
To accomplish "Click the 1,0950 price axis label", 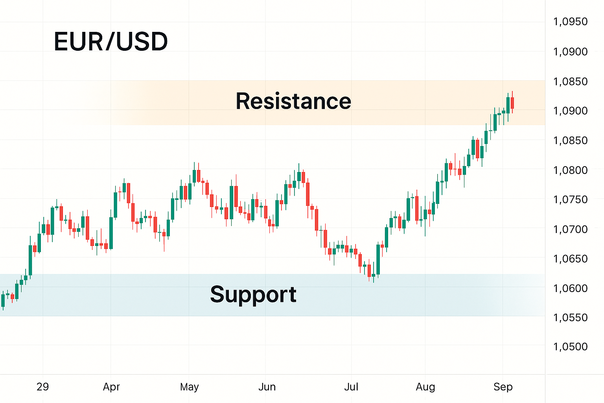I will coord(570,22).
